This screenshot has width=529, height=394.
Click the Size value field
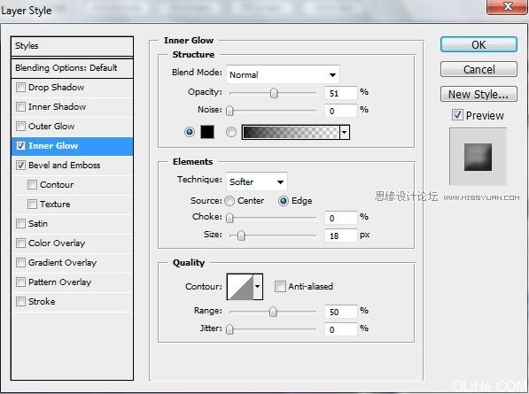click(341, 236)
